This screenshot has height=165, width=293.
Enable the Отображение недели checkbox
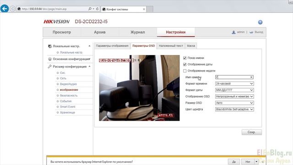click(x=185, y=71)
